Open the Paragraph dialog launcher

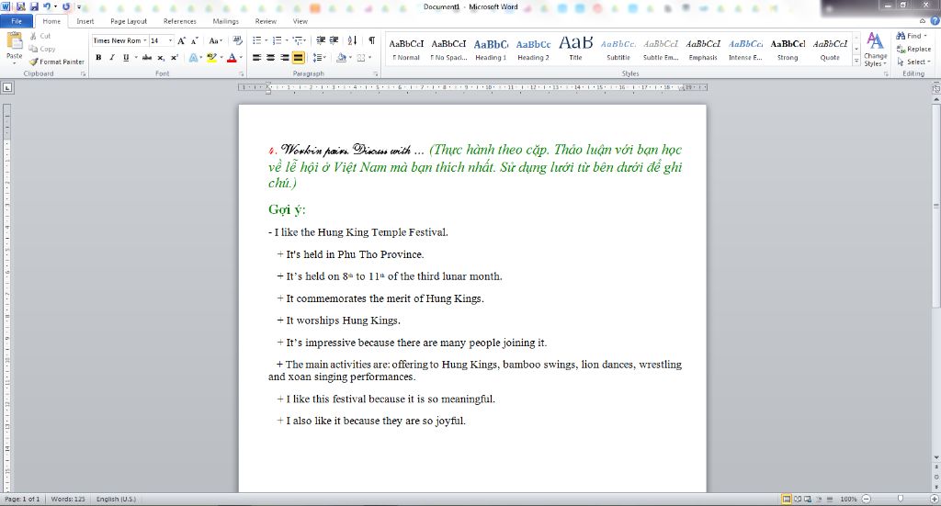376,73
